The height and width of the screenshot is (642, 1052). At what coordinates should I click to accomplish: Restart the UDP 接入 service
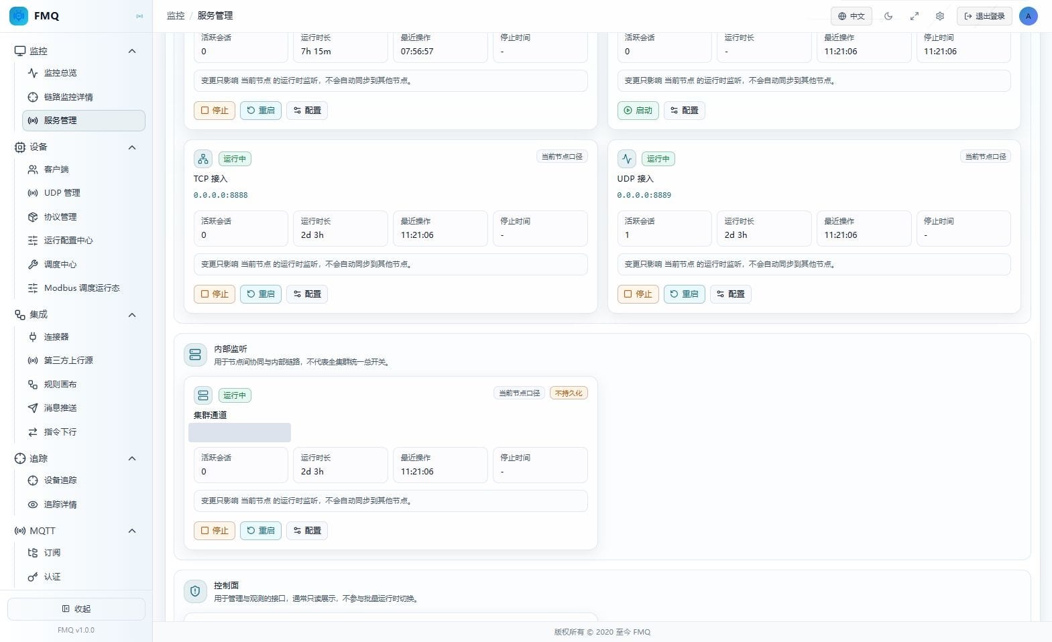pos(684,294)
